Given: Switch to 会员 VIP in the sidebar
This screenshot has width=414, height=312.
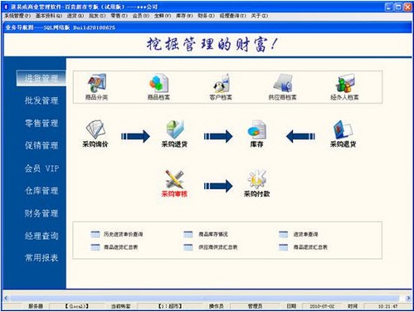Looking at the screenshot, I should (x=41, y=168).
